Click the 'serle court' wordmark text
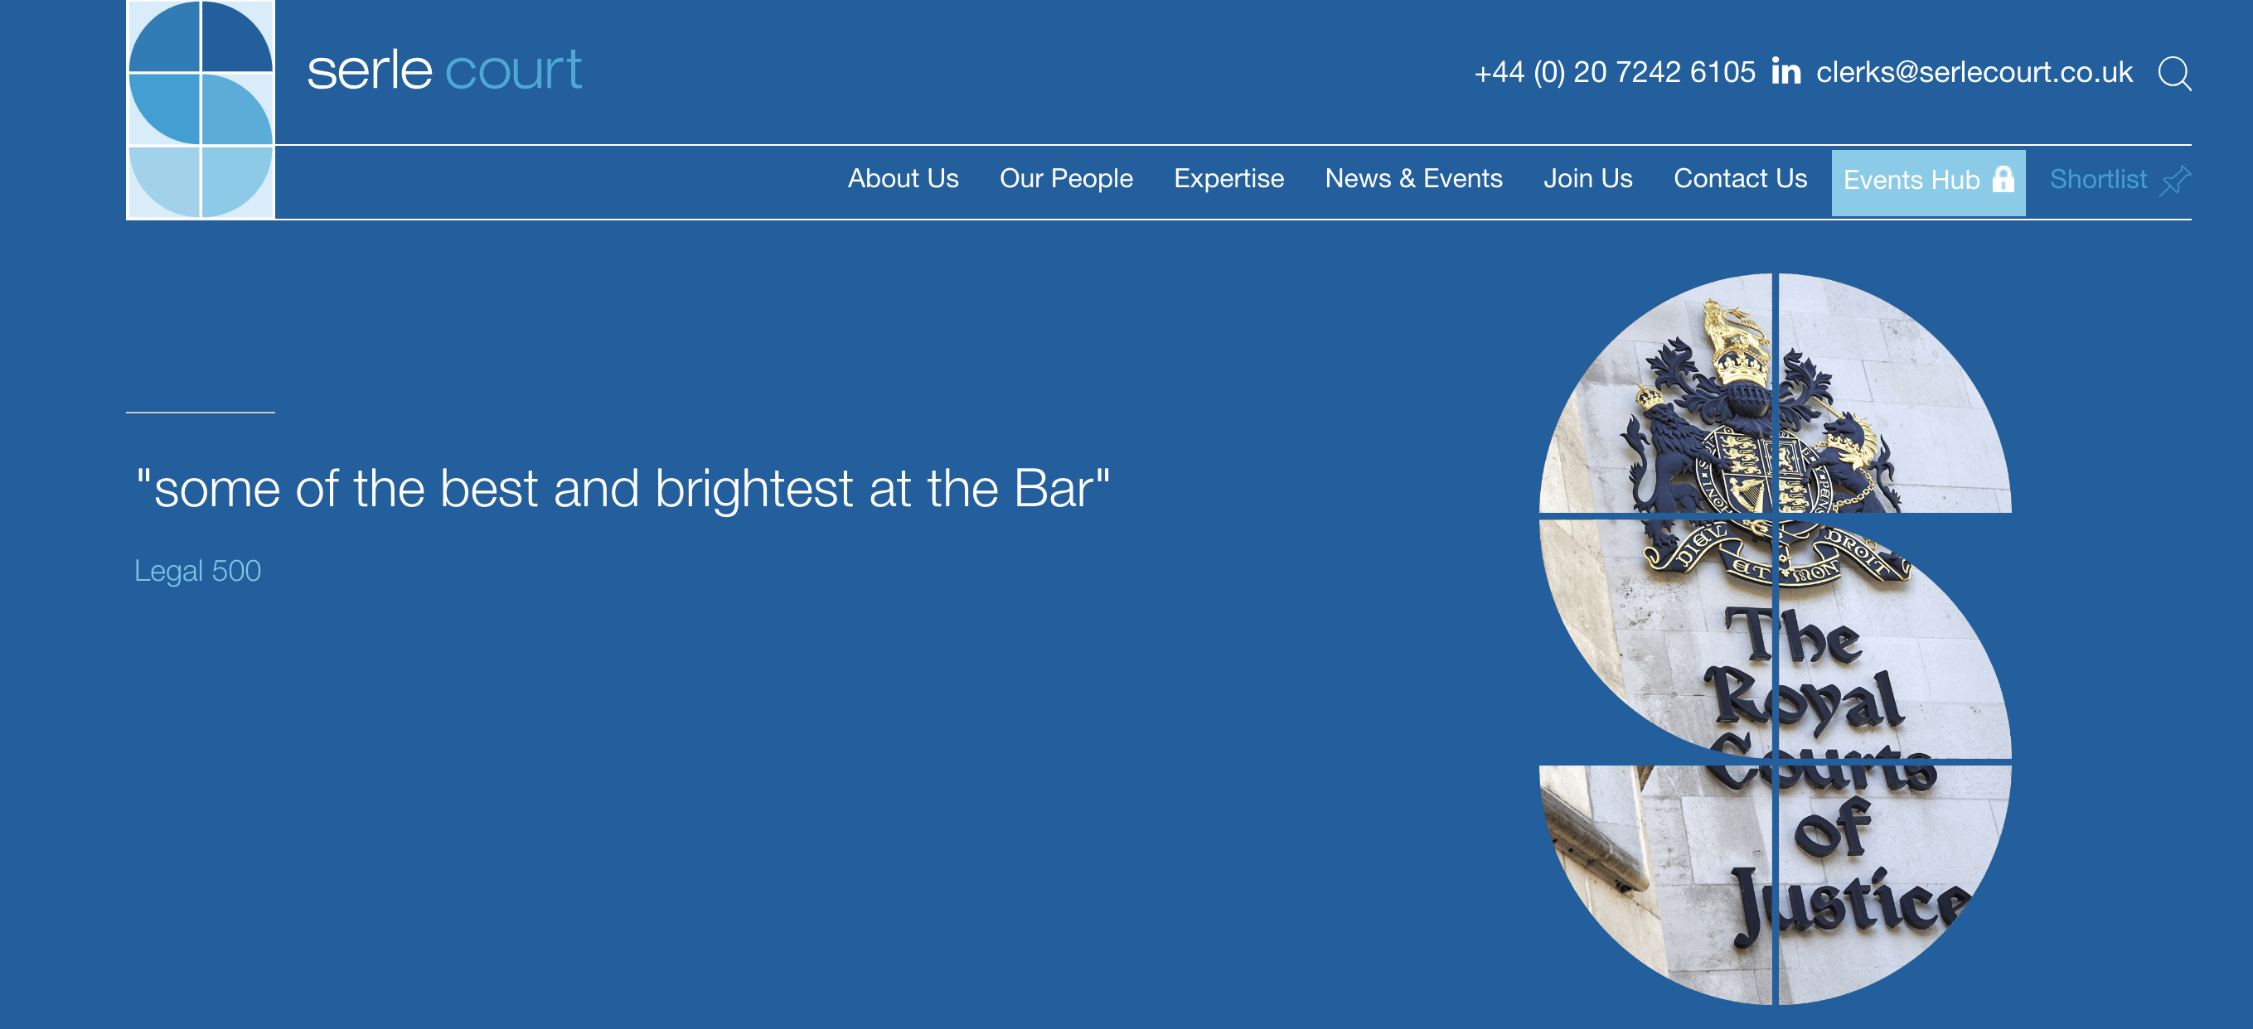The height and width of the screenshot is (1029, 2253). [443, 70]
